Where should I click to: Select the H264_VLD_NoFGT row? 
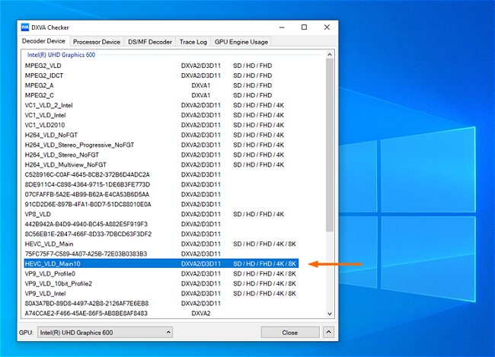tap(161, 135)
